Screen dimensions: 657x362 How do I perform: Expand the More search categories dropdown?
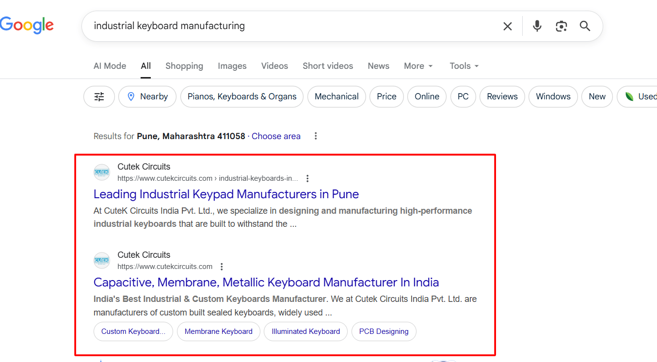pyautogui.click(x=418, y=66)
